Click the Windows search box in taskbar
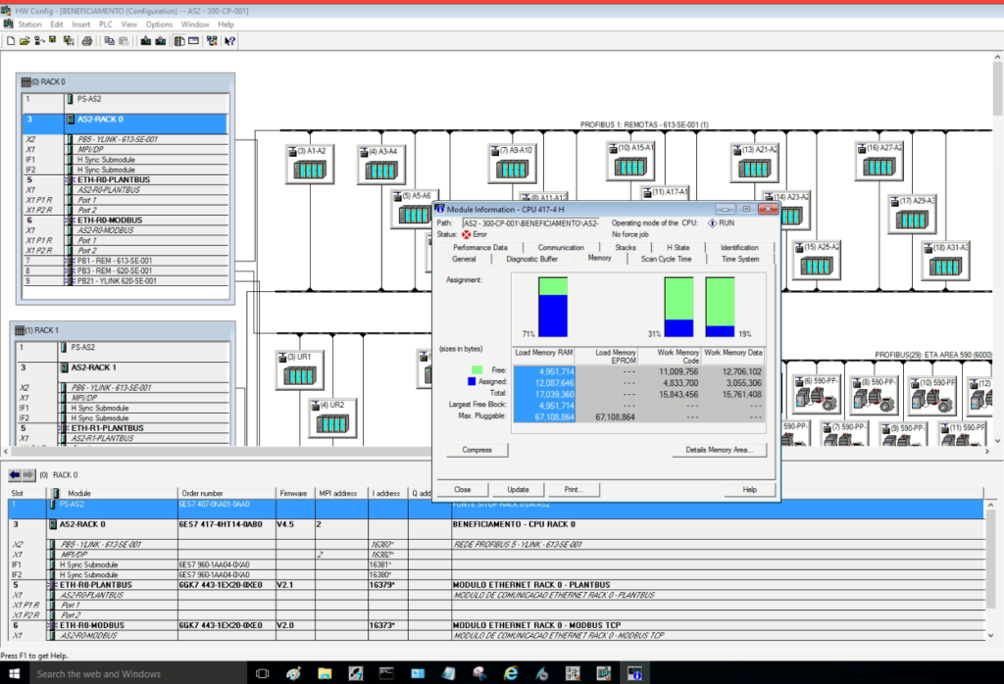1004x684 pixels. 137,673
